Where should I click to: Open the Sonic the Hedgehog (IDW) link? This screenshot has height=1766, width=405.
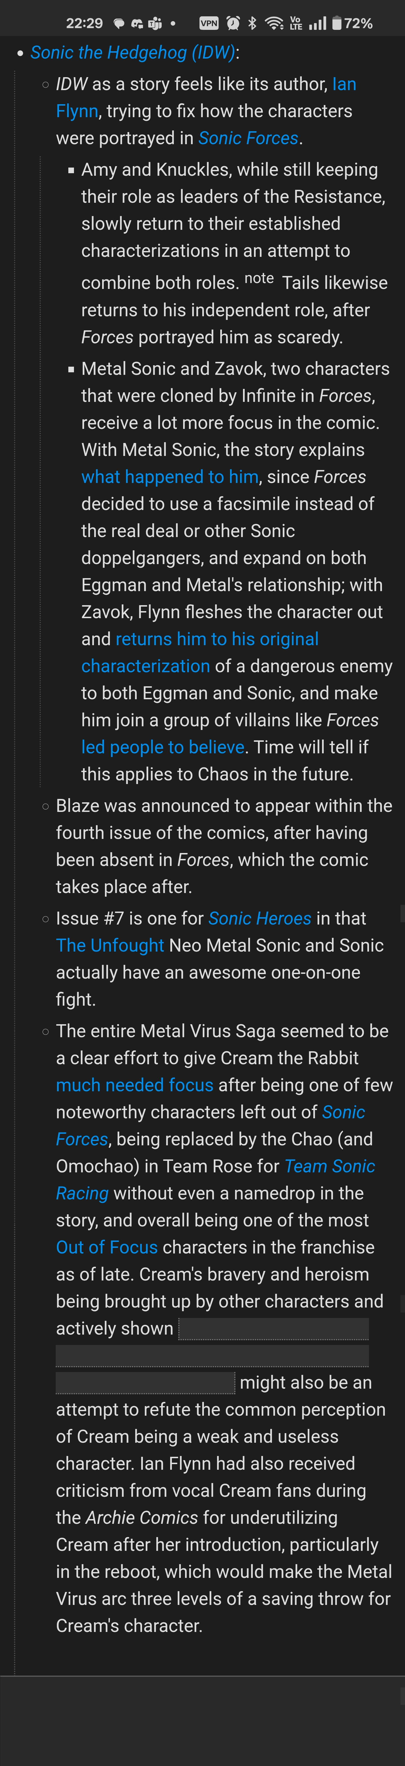[133, 53]
